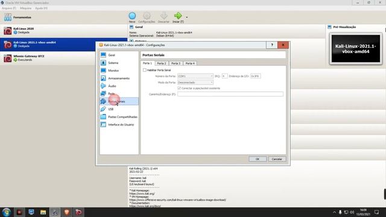This screenshot has height=217, width=386.
Task: Enable the Habilitar Porta Serial checkbox
Action: point(145,70)
